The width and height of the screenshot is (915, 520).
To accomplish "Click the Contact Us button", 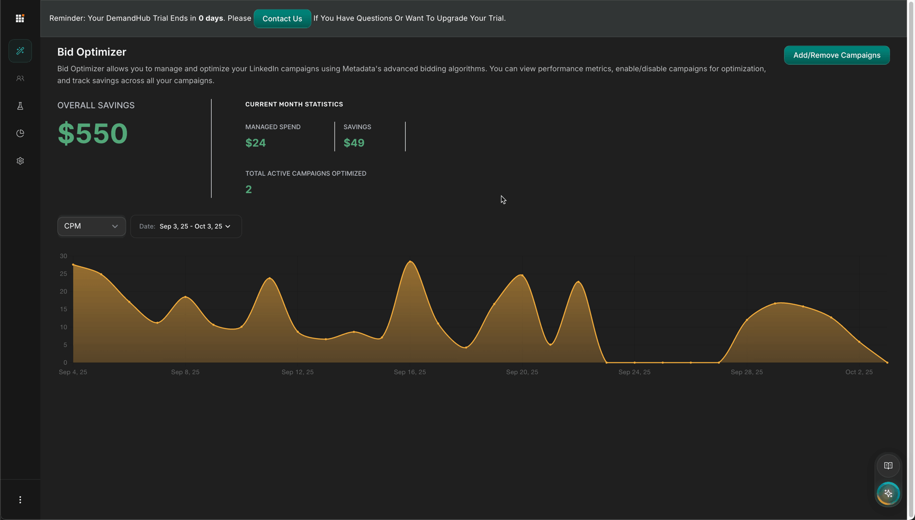I will point(282,19).
